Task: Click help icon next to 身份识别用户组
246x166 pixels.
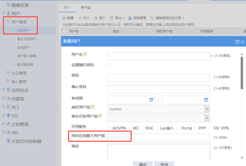Action: (x=100, y=116)
